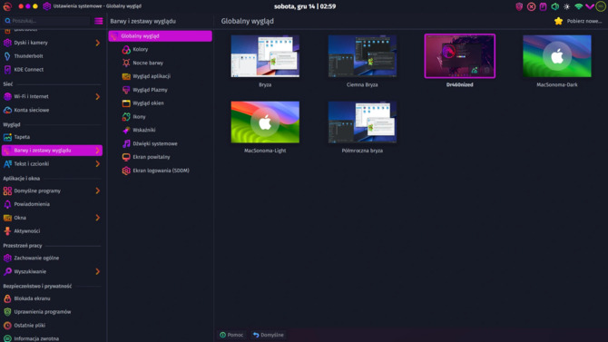Expand the Dyski i kamery chevron

98,43
